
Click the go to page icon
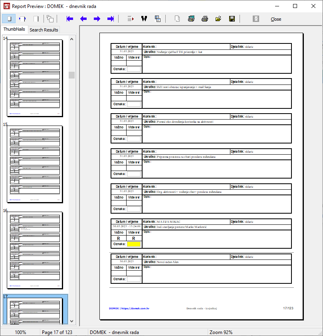click(x=130, y=19)
